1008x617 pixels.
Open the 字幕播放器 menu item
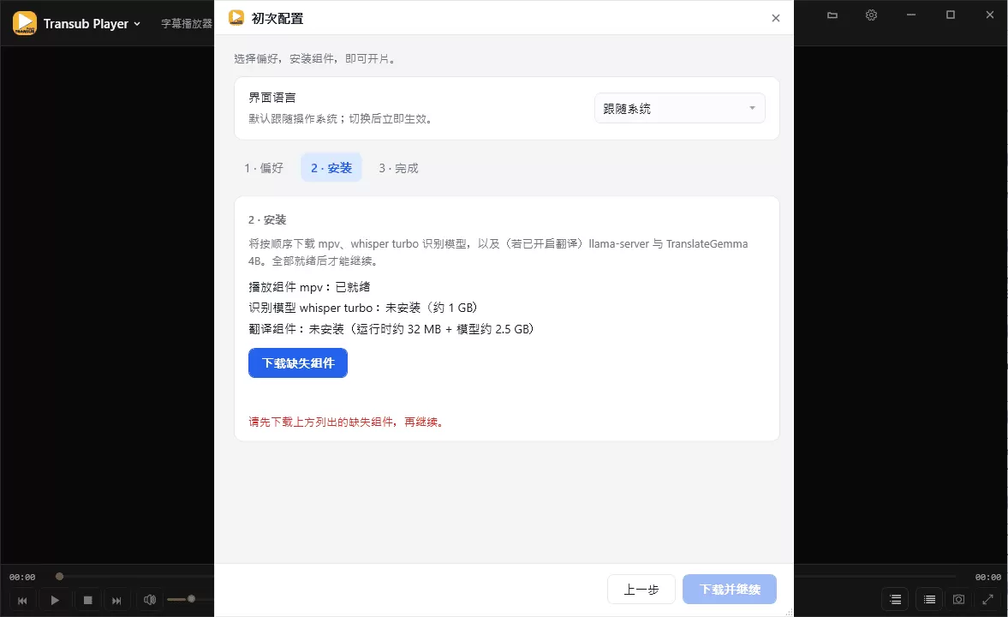click(187, 24)
